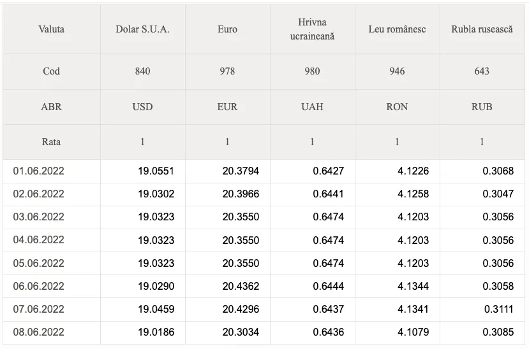Click ruble rate 0.3111
This screenshot has height=349, width=529.
click(x=498, y=310)
